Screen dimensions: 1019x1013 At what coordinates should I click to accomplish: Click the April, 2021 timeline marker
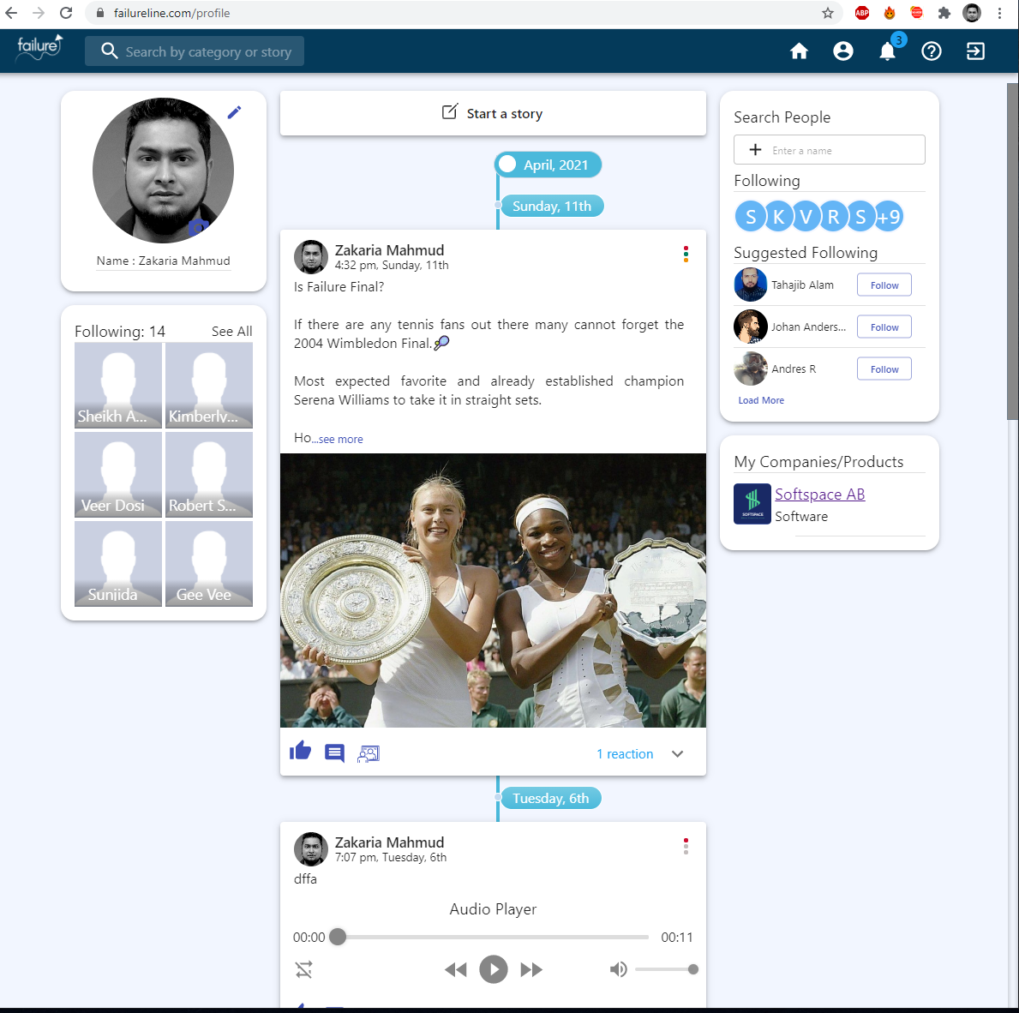(548, 165)
